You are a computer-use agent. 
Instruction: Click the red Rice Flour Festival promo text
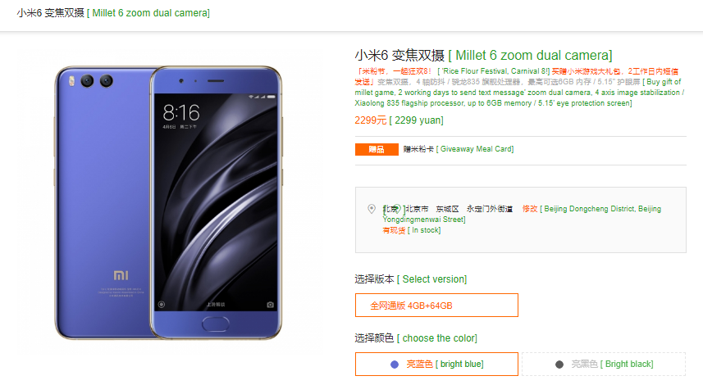point(394,71)
